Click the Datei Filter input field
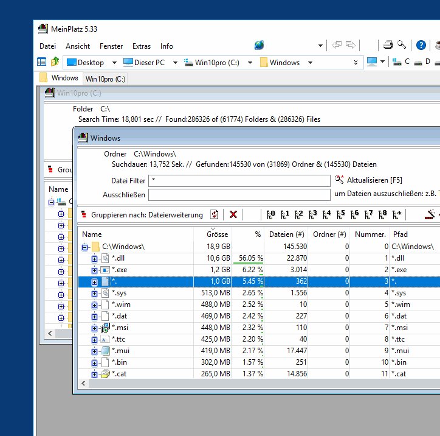 pos(239,181)
